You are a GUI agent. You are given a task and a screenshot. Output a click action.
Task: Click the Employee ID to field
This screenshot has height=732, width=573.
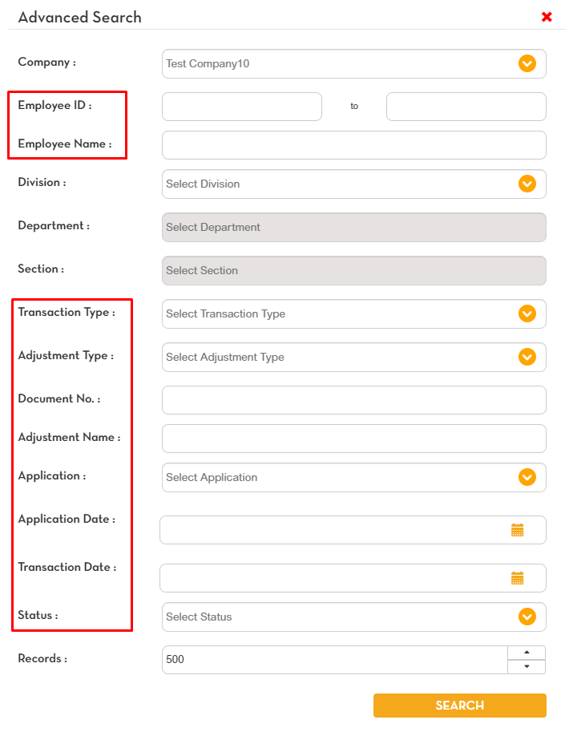pyautogui.click(x=466, y=107)
